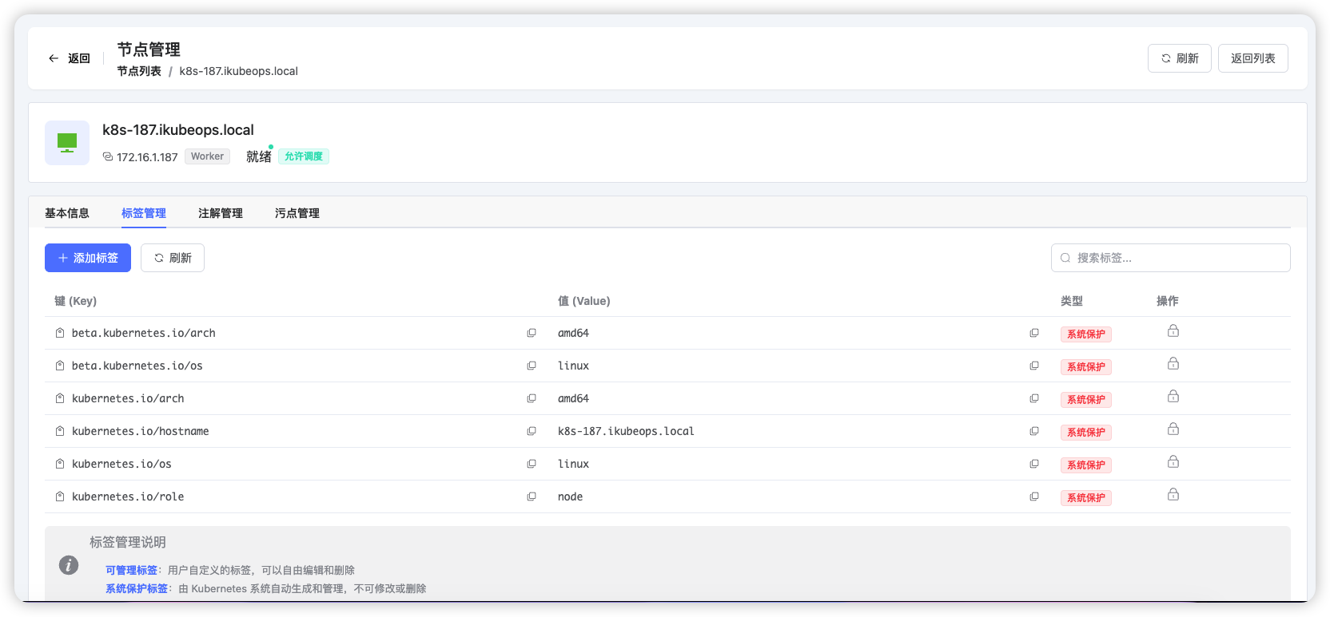
Task: Go back using the 返回 arrow
Action: click(x=69, y=58)
